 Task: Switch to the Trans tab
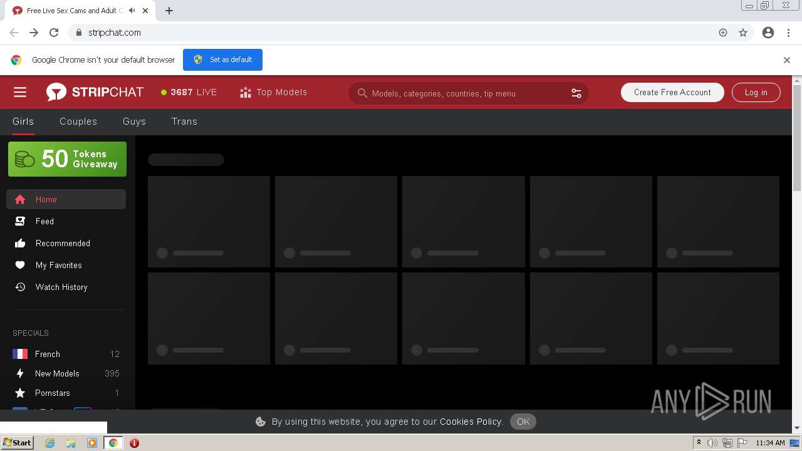[x=184, y=122]
